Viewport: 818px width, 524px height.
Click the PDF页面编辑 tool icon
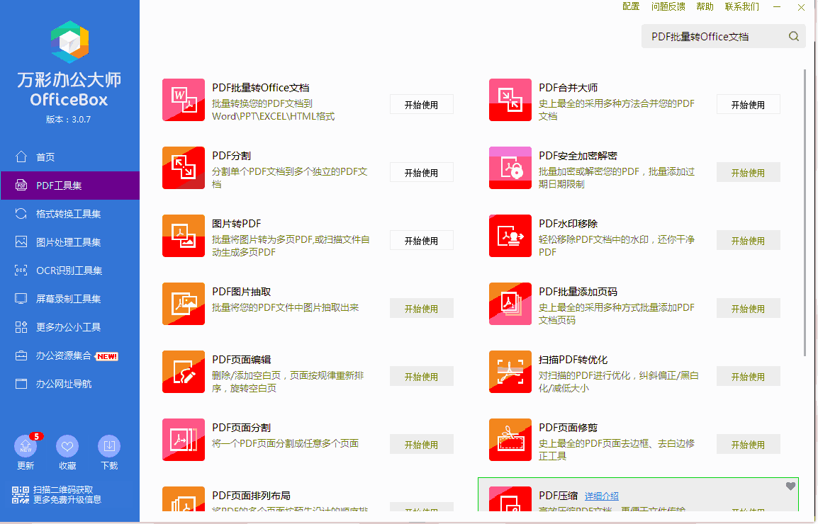[x=183, y=372]
